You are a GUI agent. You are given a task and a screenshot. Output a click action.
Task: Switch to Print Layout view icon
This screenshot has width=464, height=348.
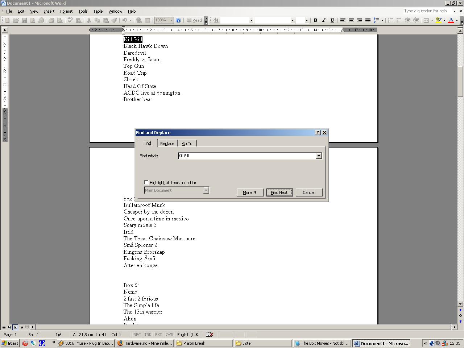(15, 327)
